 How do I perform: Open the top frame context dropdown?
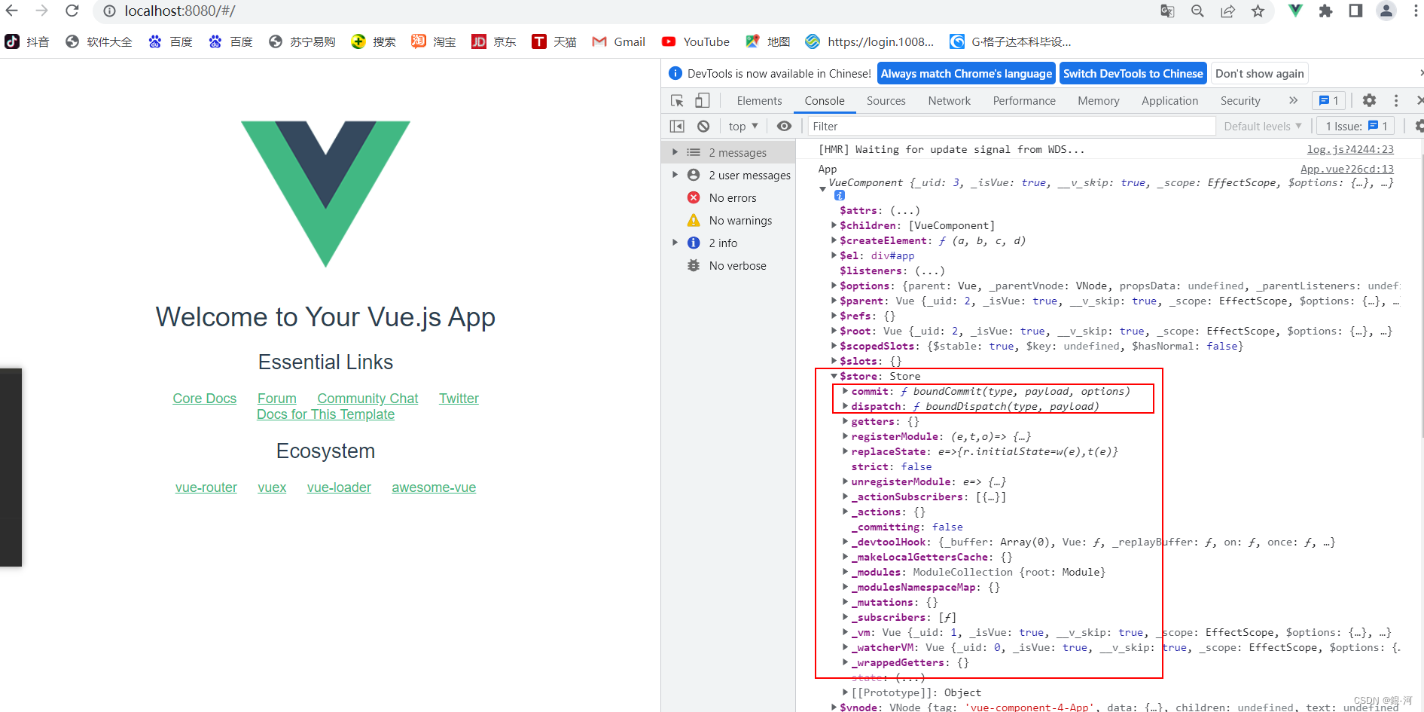coord(742,126)
